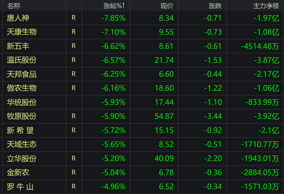Select the 唐人神 stock row
Viewport: 284px width, 194px height.
pos(18,18)
